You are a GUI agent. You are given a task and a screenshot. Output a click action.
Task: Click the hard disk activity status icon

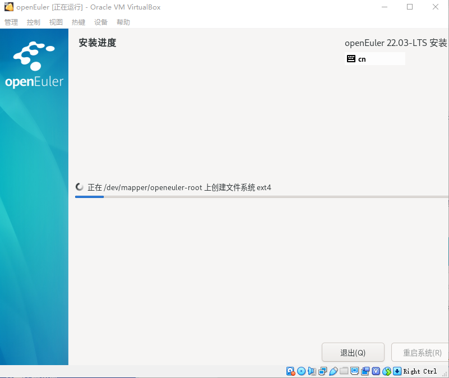coord(290,371)
